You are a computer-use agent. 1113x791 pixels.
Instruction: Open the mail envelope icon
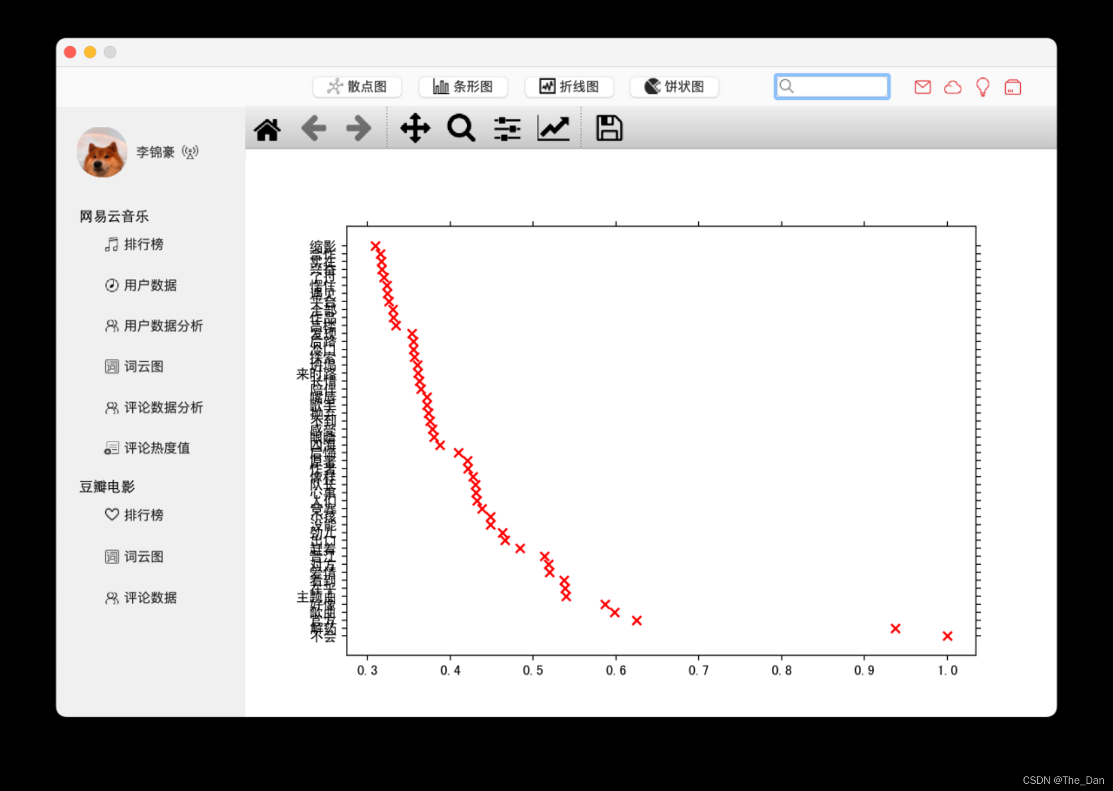click(x=922, y=87)
